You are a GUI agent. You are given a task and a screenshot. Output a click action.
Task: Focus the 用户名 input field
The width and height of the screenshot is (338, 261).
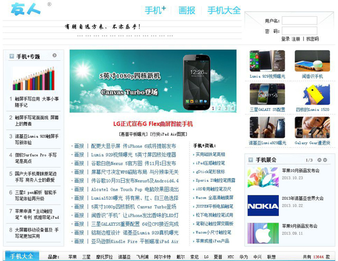tap(299, 21)
